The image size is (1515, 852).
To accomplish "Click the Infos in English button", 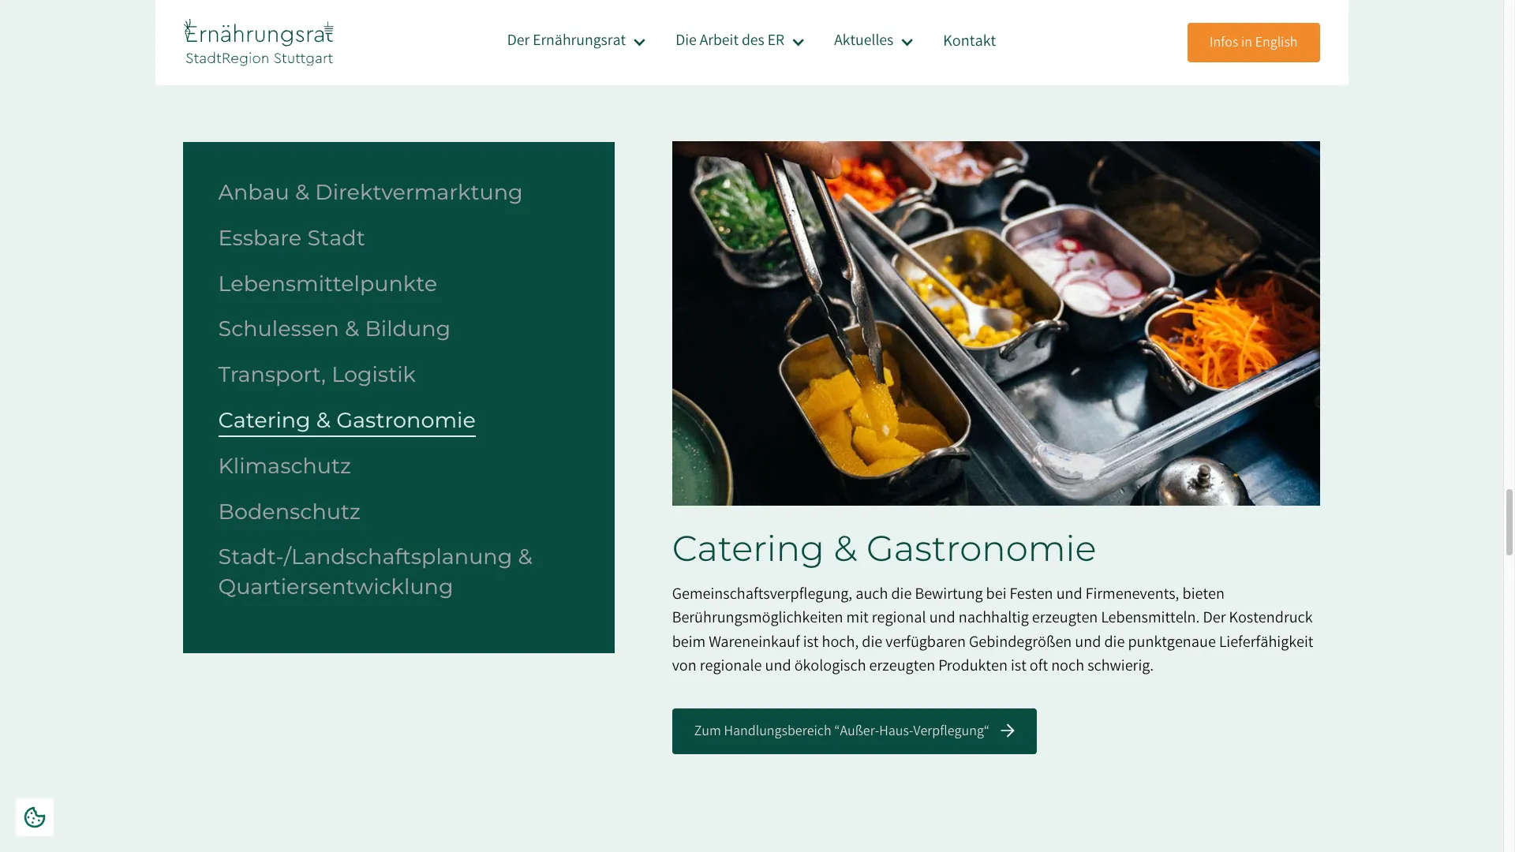I will tap(1253, 43).
